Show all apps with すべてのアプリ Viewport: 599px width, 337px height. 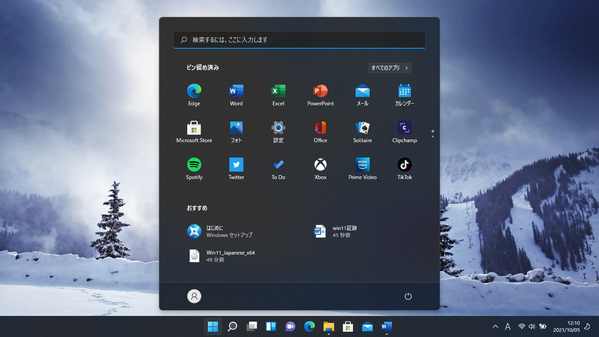point(390,68)
